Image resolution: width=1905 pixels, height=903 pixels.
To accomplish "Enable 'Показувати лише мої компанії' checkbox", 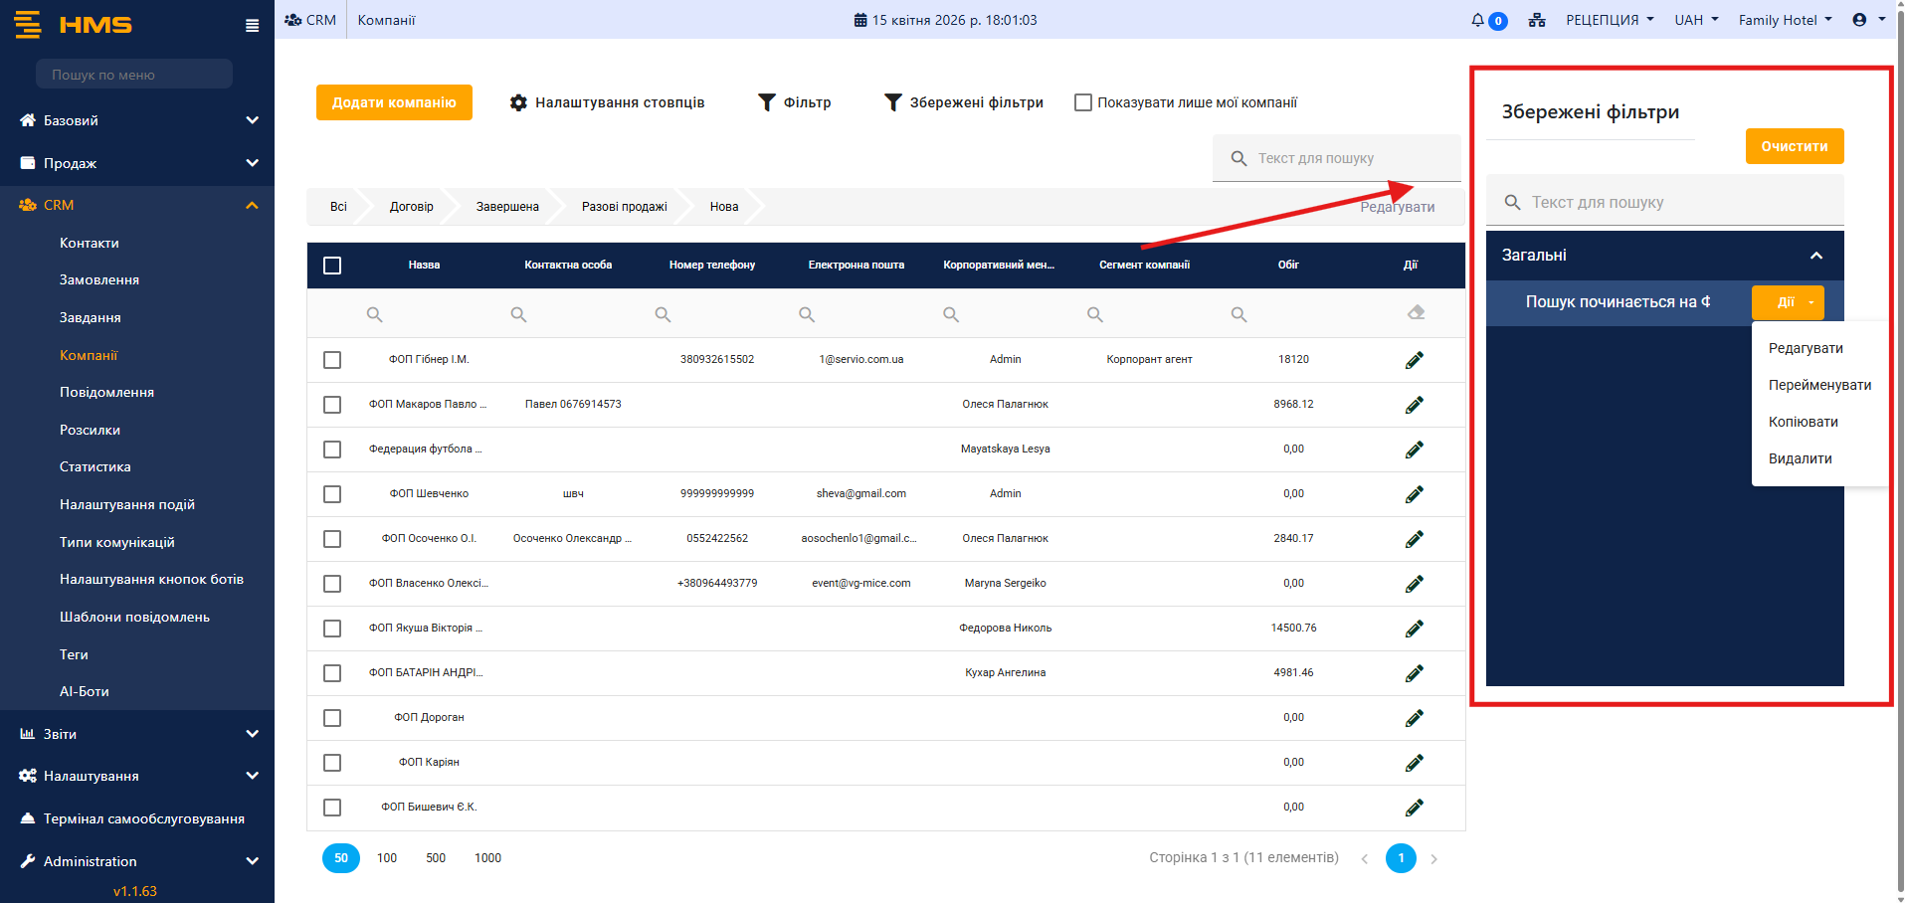I will click(1083, 102).
